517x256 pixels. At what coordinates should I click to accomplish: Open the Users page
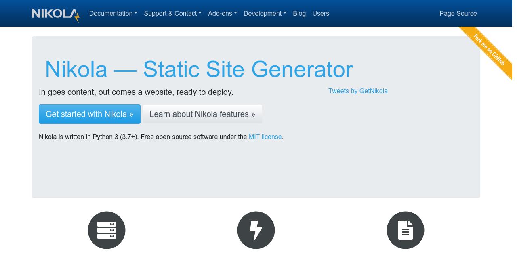[x=321, y=13]
